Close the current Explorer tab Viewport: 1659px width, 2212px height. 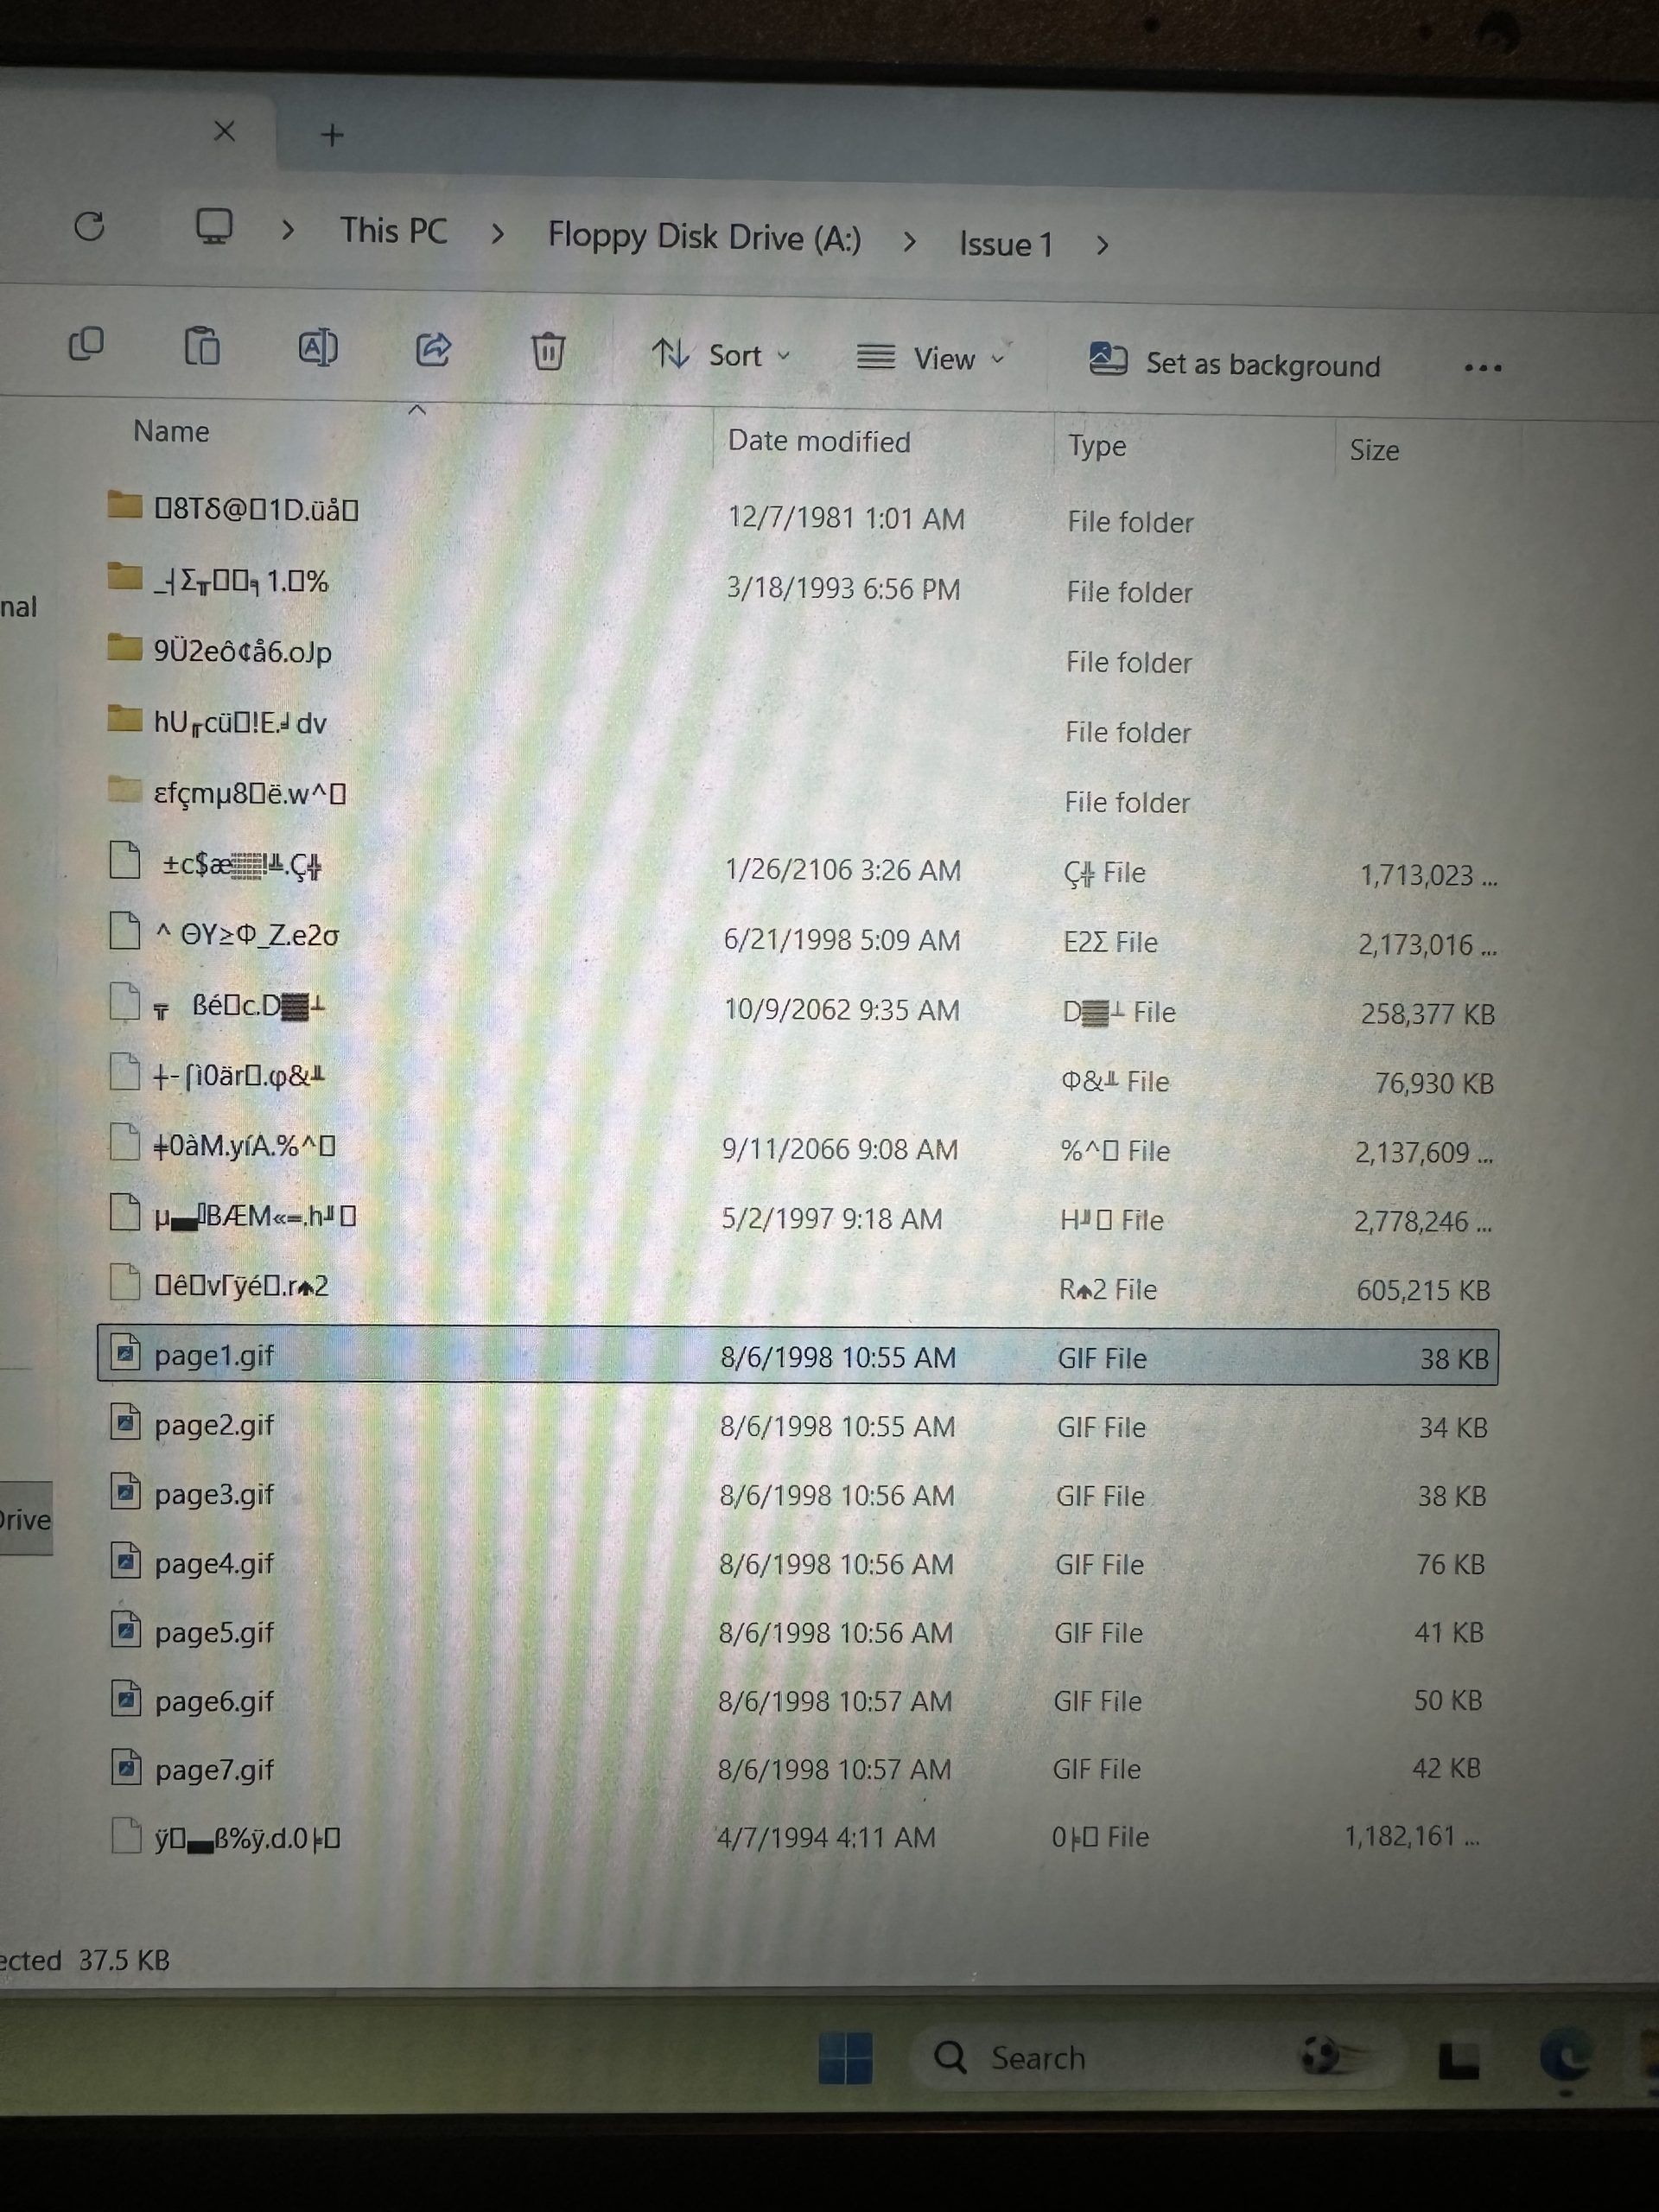[x=225, y=131]
